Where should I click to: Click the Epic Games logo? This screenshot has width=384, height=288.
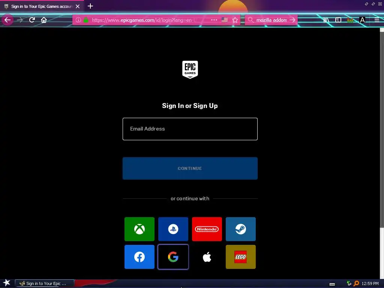coord(190,69)
